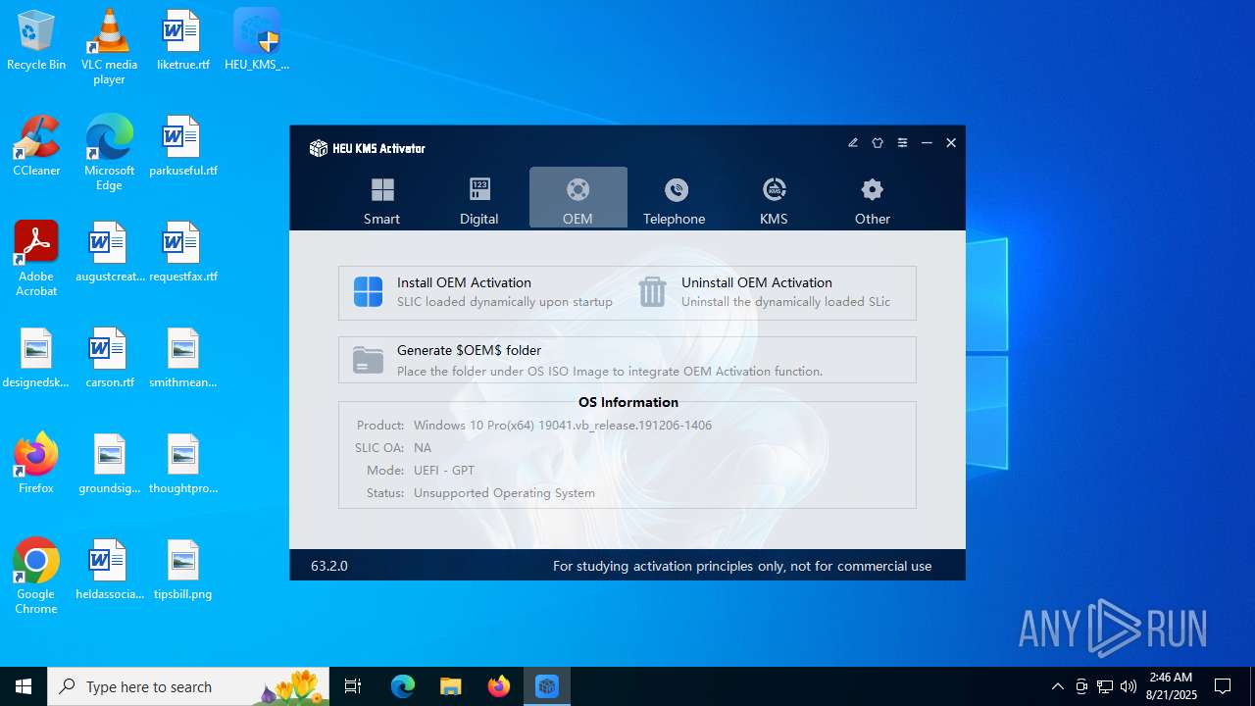Open Firefox from the taskbar

pyautogui.click(x=499, y=686)
